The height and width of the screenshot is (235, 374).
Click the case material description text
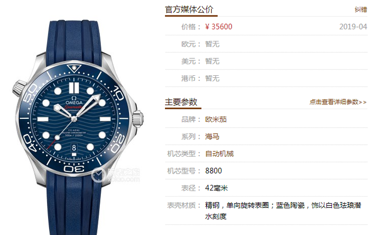point(283,211)
